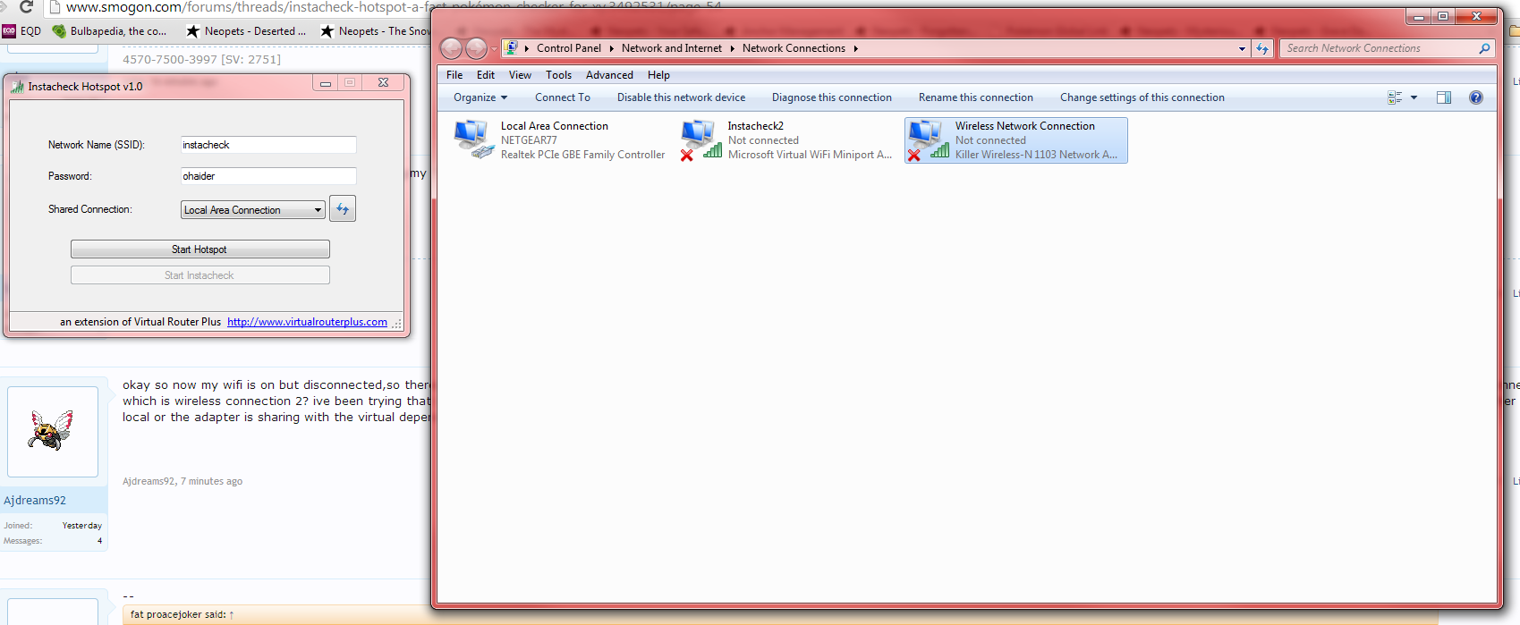
Task: Close the Instacheck Hotspot window
Action: pyautogui.click(x=383, y=83)
